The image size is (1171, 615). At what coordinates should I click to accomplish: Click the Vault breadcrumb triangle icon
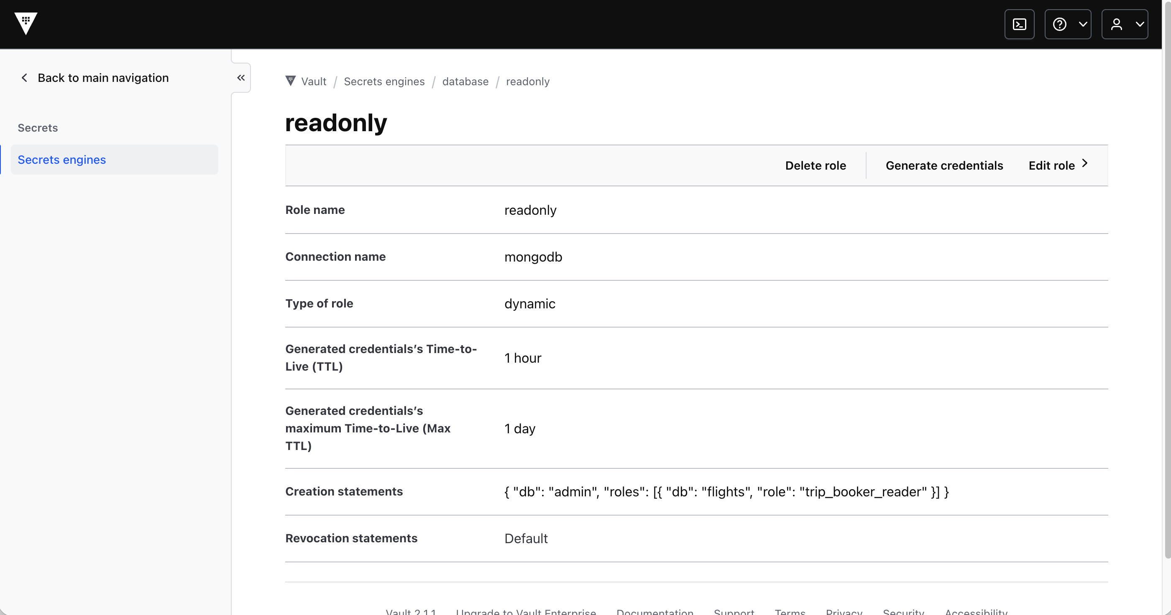click(x=291, y=81)
